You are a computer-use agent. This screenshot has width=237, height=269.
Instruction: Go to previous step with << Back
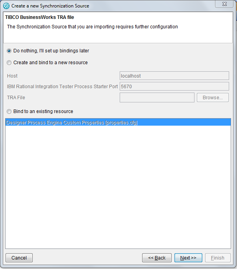pos(157,258)
